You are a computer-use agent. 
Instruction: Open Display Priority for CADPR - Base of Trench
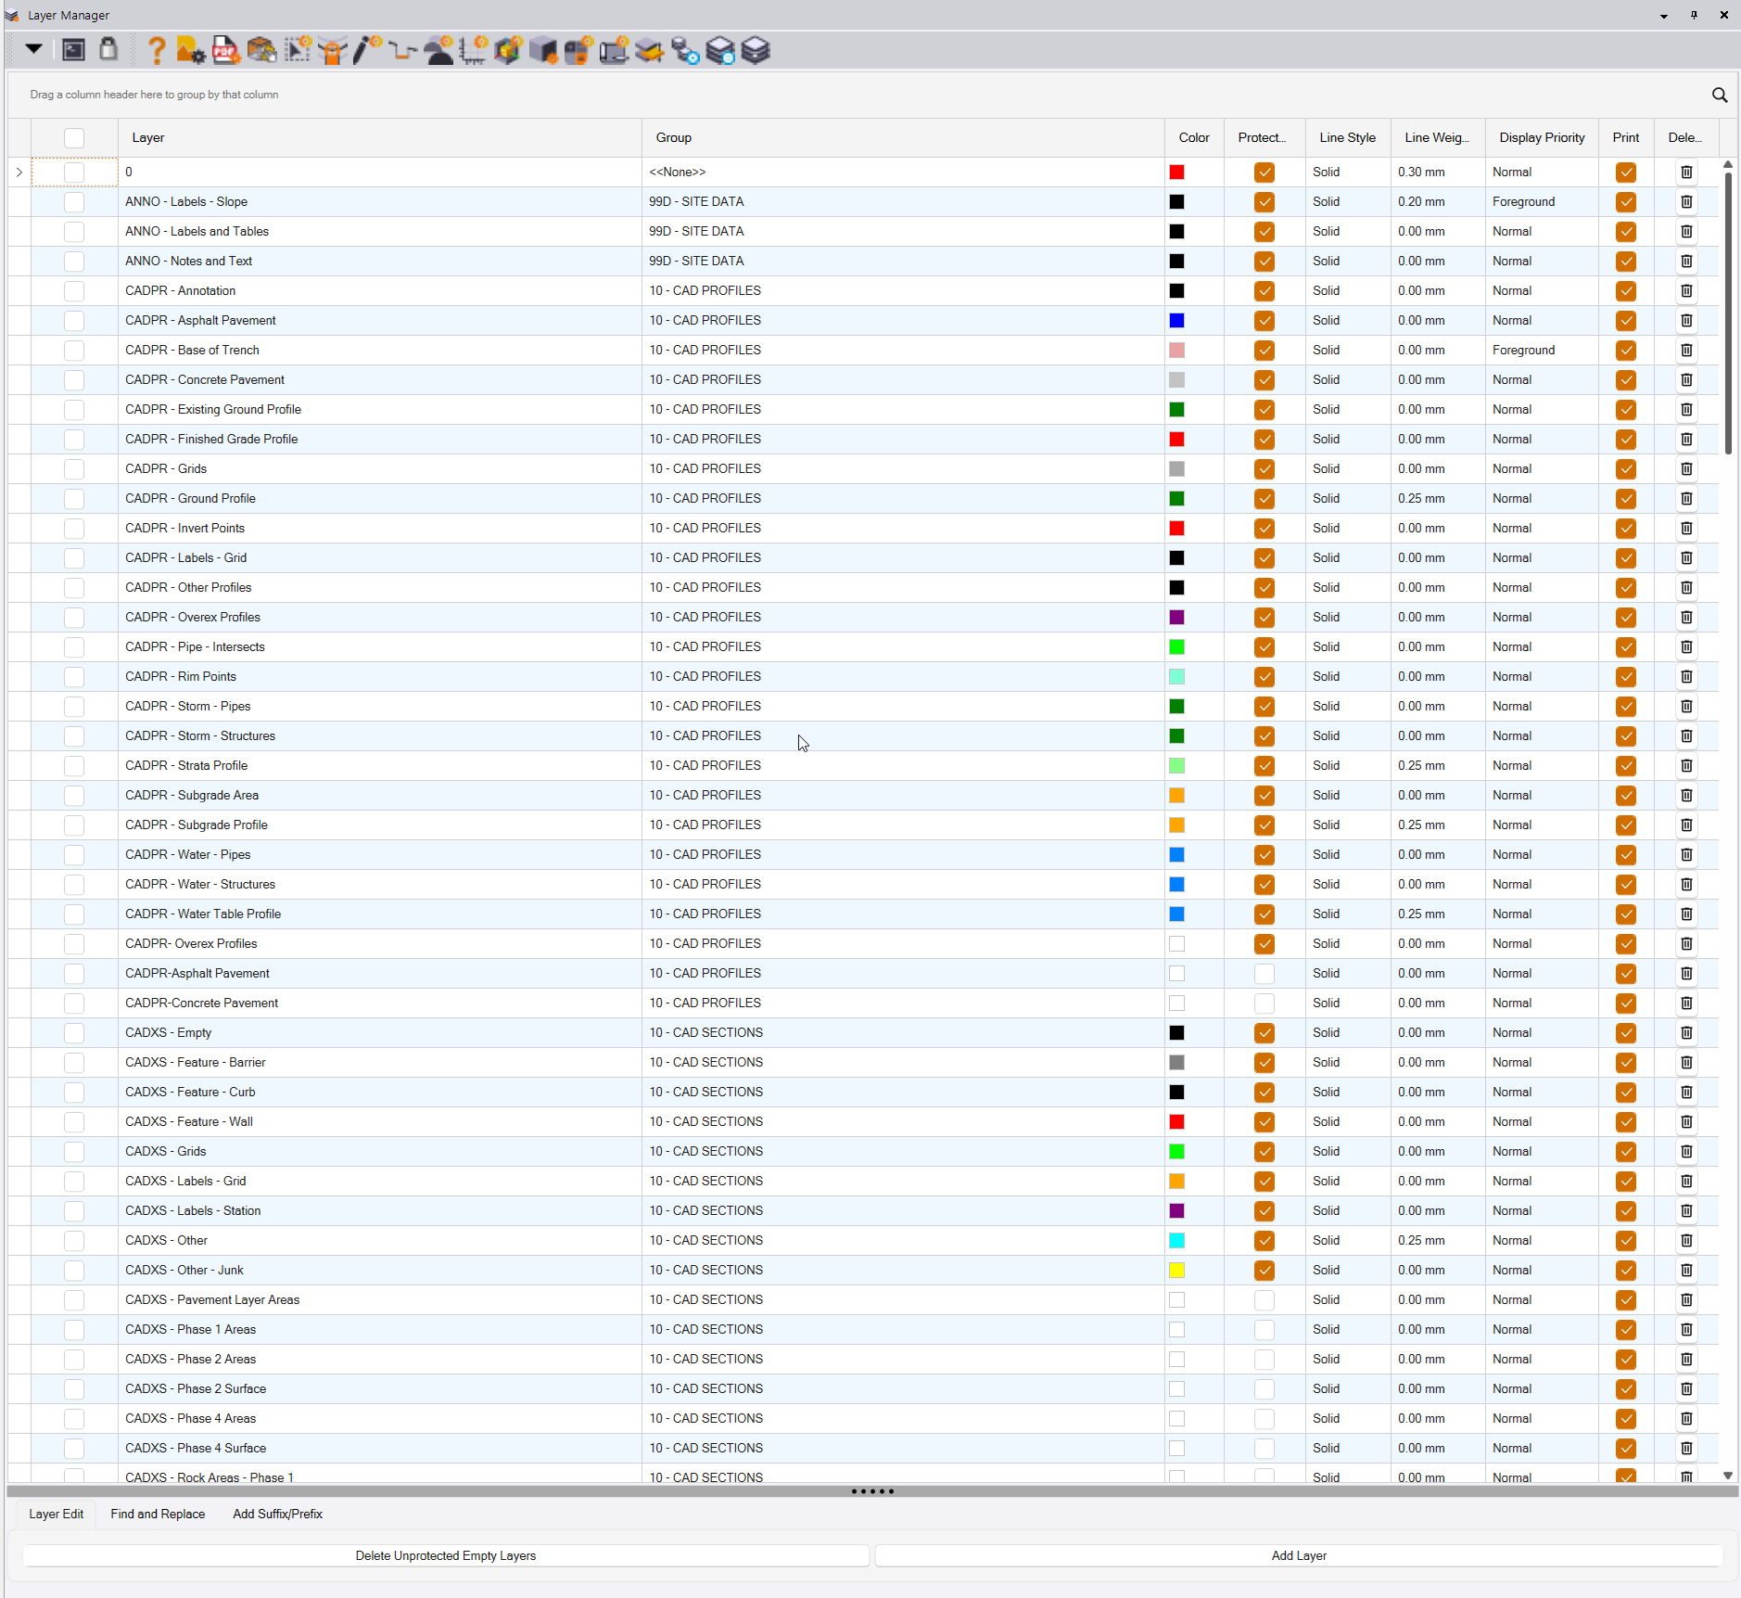tap(1540, 351)
